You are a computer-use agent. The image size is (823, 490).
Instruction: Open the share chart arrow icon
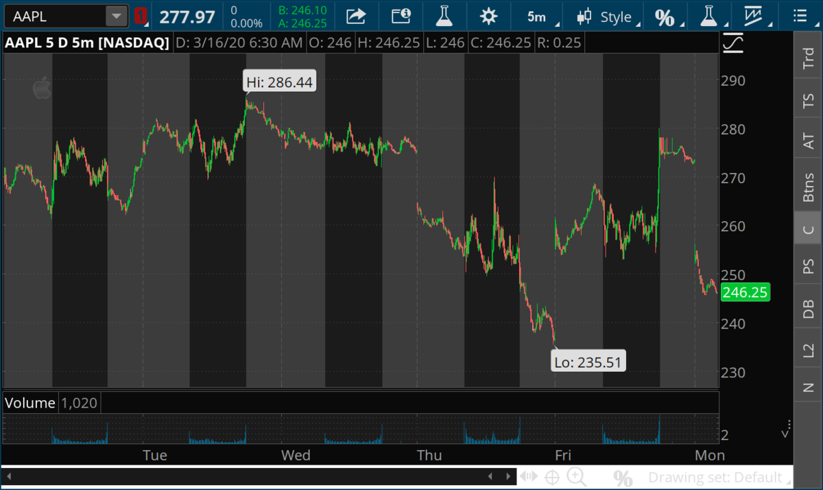coord(356,16)
